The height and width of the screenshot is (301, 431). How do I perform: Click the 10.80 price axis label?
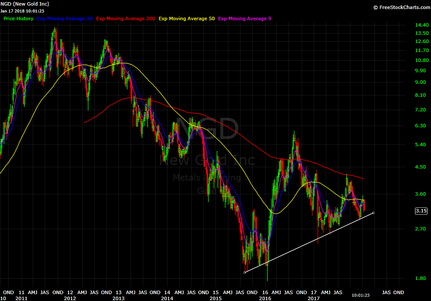click(x=422, y=60)
